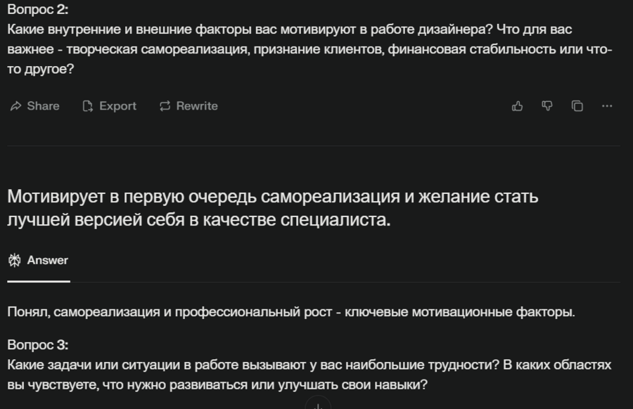Rewrite the answer
The height and width of the screenshot is (409, 633).
coord(188,106)
